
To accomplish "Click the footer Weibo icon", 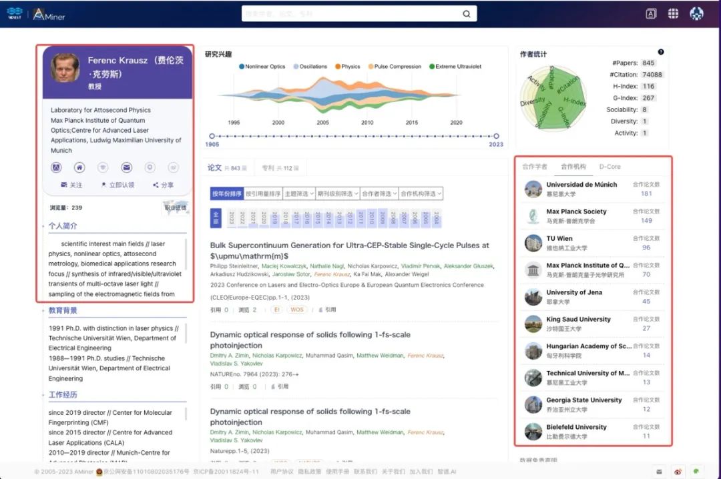I will pyautogui.click(x=678, y=472).
